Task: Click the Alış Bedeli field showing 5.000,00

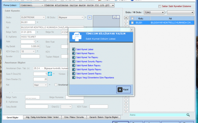Action: 30,46
